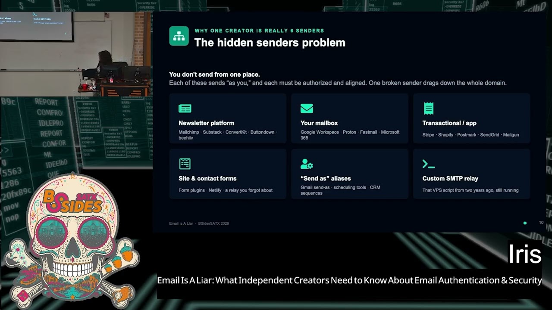Click the terminal prompt icon above Custom SMTP relay
The height and width of the screenshot is (310, 552).
tap(429, 164)
